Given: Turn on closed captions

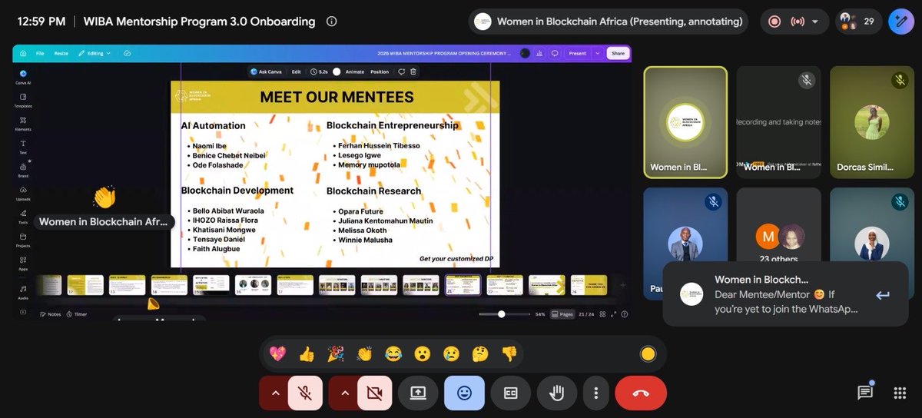Looking at the screenshot, I should tap(510, 393).
